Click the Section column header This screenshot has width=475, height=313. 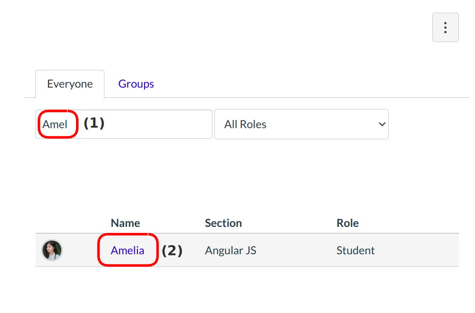[x=223, y=223]
